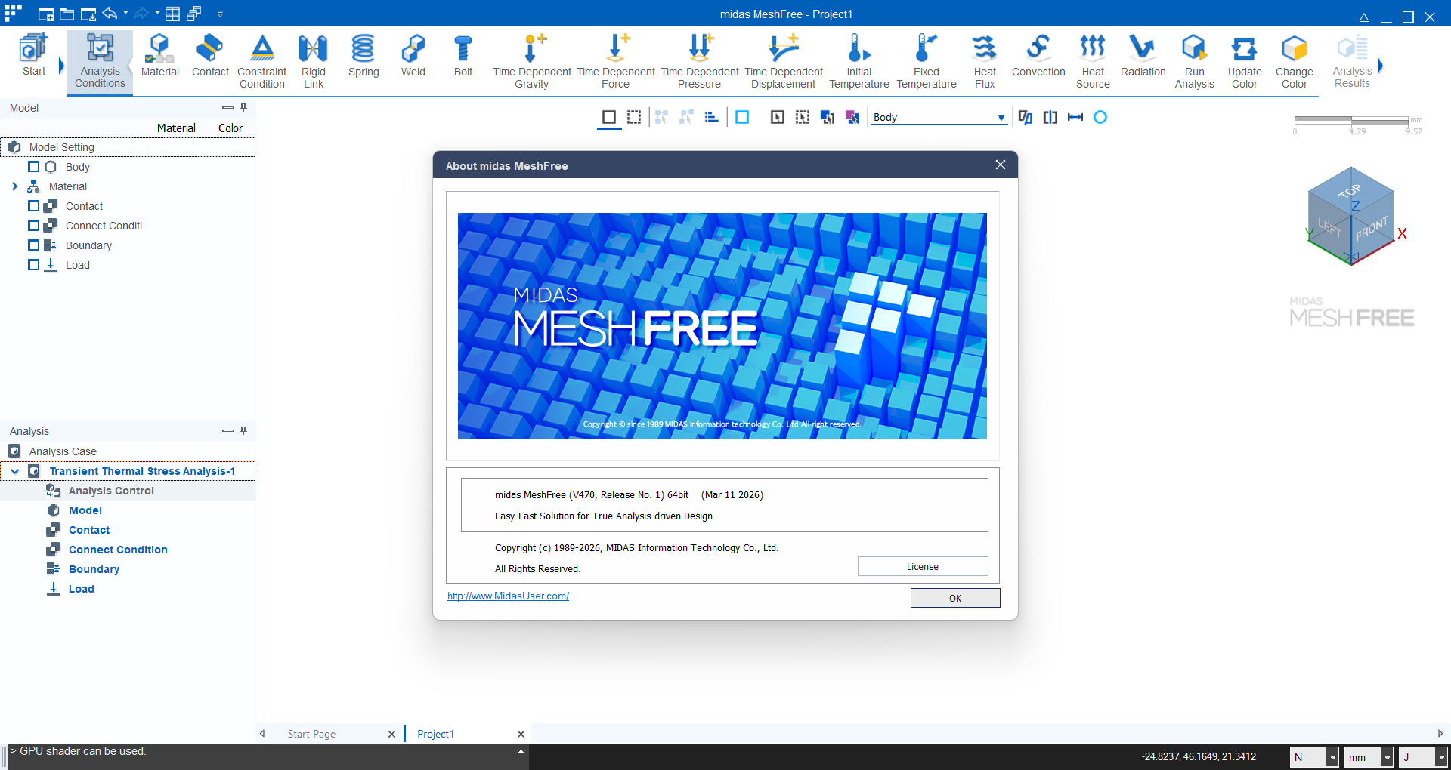Click Update Color

[1244, 62]
